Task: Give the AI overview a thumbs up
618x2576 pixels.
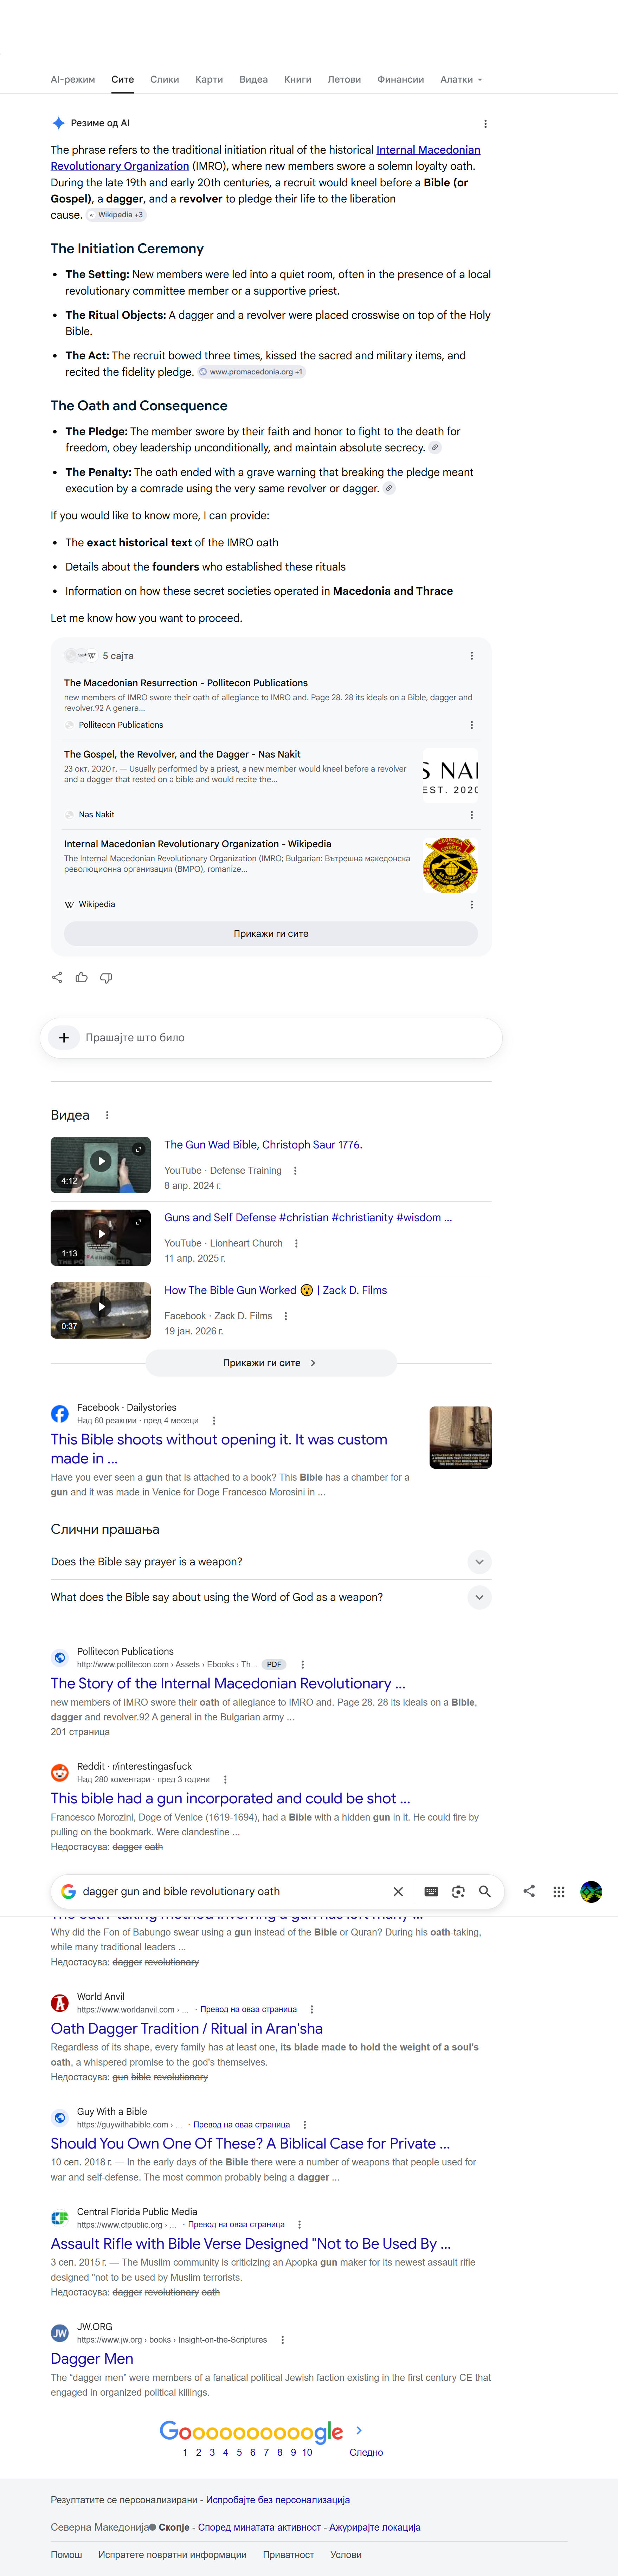Action: tap(82, 977)
